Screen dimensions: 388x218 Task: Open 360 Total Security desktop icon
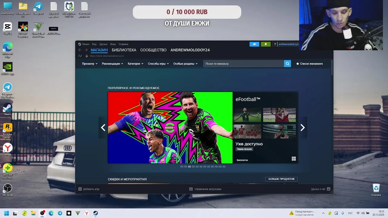click(8, 171)
